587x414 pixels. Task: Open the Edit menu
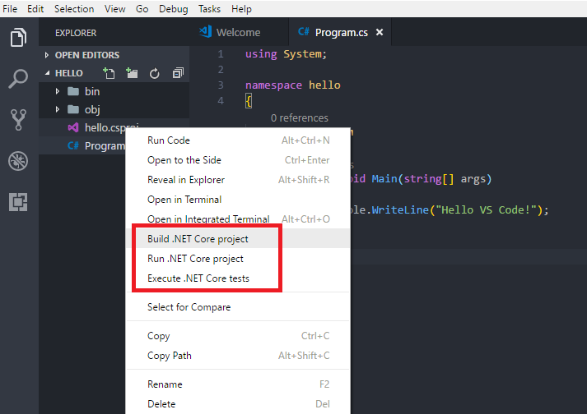[35, 8]
